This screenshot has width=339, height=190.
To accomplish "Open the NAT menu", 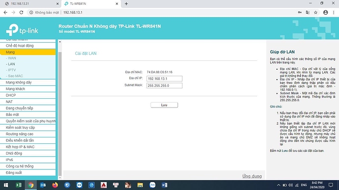I will pyautogui.click(x=28, y=102).
